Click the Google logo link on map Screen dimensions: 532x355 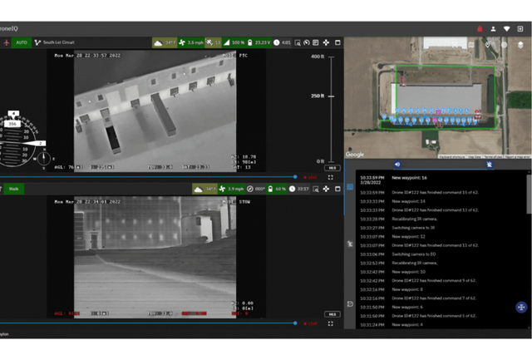(x=355, y=154)
